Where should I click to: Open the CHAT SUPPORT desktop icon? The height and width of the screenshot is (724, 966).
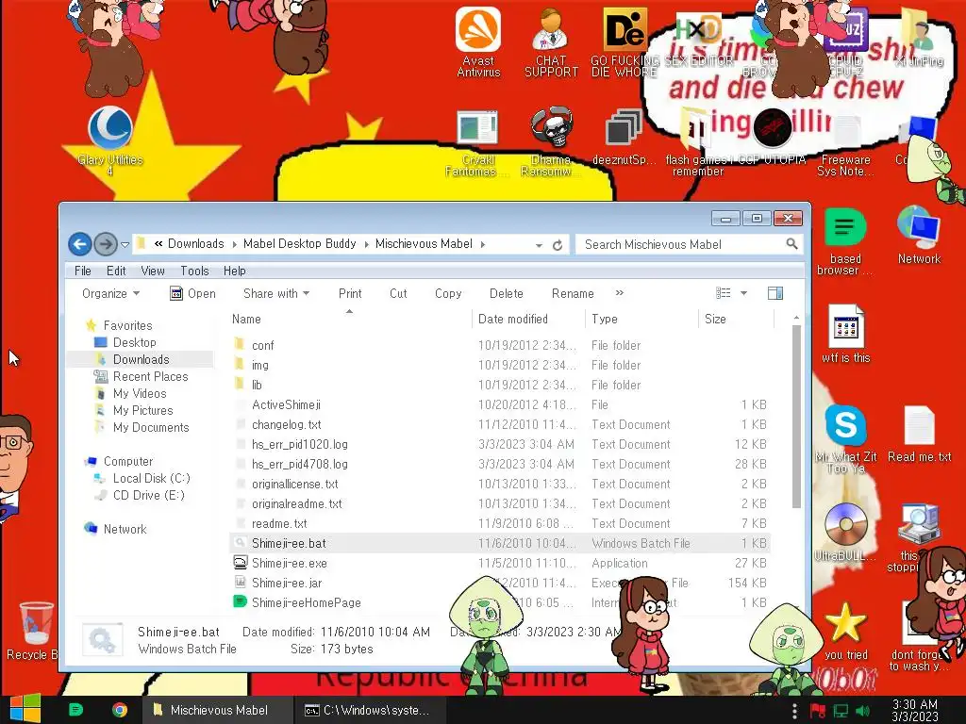point(551,41)
